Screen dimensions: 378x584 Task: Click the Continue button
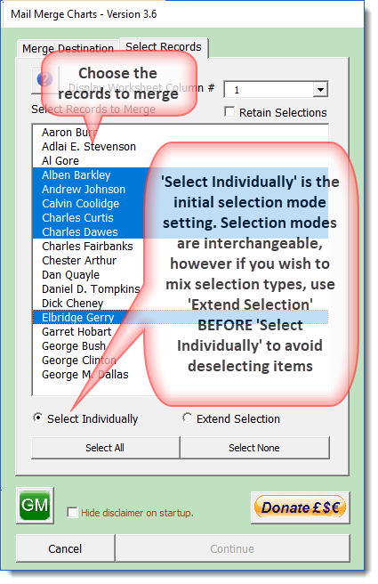(232, 548)
